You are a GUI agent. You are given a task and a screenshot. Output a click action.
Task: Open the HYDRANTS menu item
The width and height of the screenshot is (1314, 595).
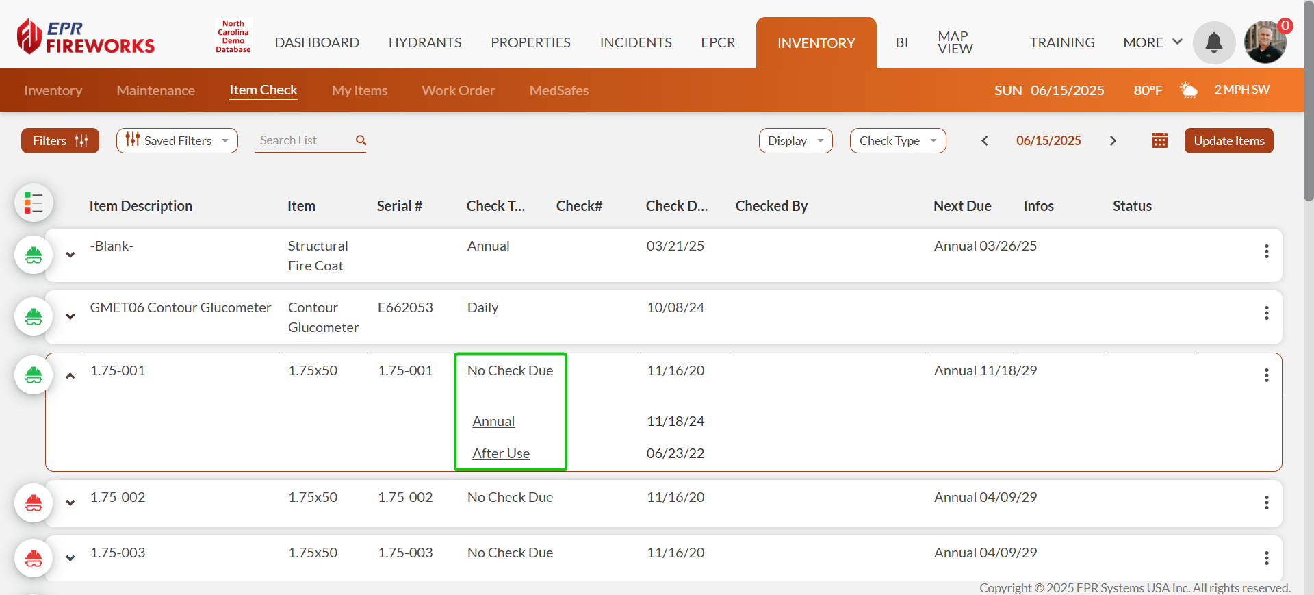coord(425,42)
